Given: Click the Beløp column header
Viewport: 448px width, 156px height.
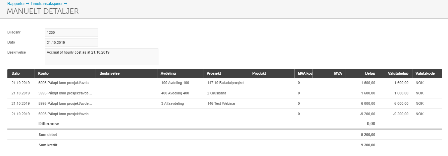Looking at the screenshot, I should point(362,73).
